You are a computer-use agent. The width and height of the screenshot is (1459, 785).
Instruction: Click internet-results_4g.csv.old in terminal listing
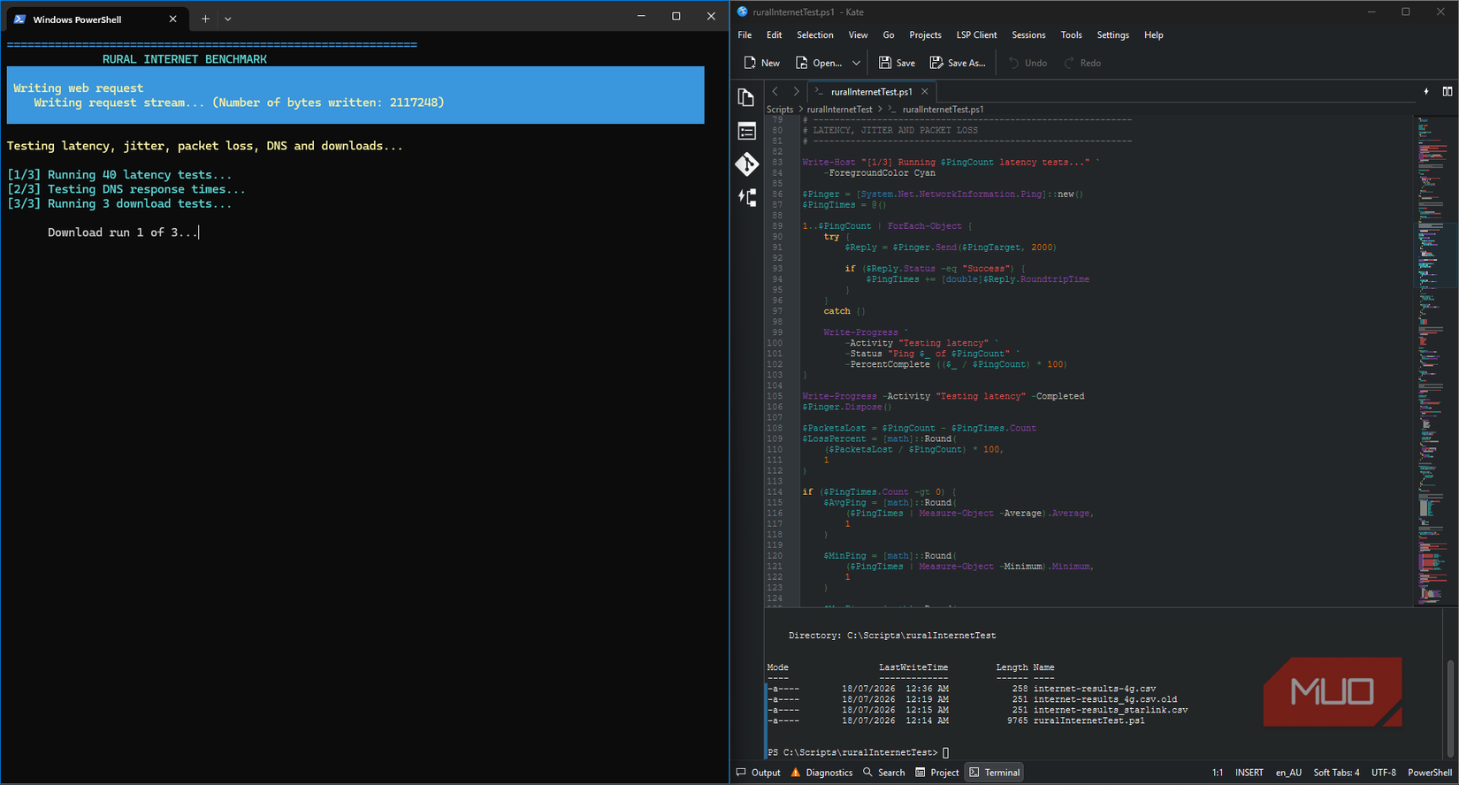(1105, 699)
